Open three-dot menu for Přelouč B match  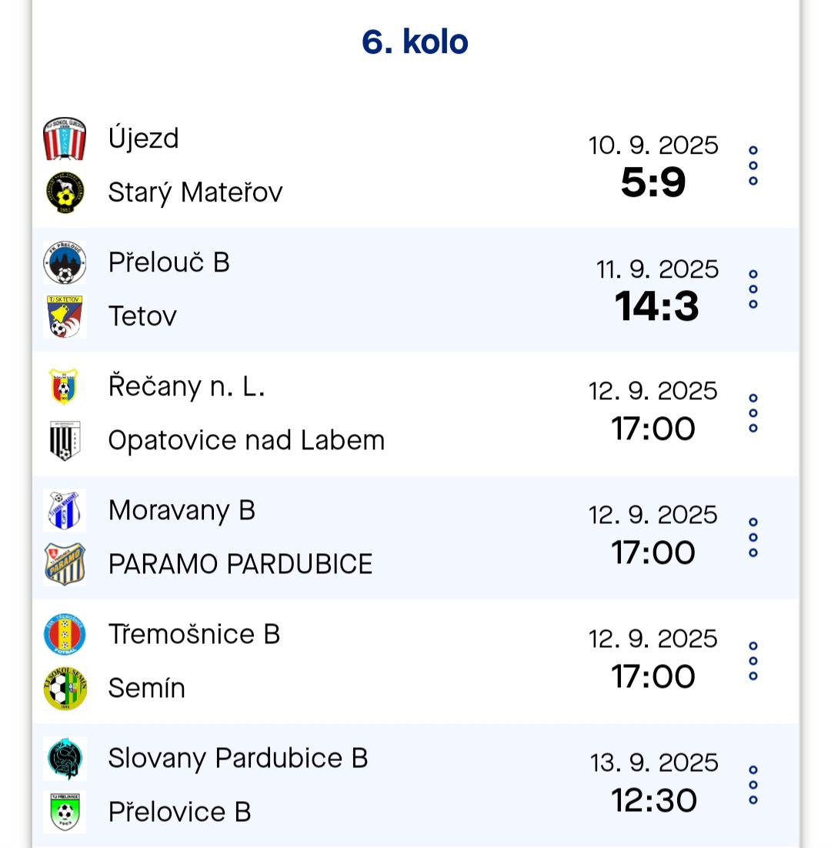point(753,289)
